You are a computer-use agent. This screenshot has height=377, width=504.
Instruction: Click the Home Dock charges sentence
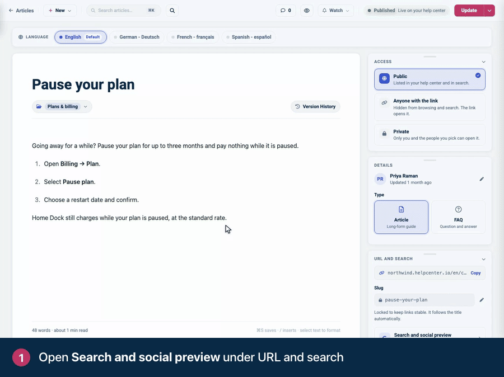129,218
